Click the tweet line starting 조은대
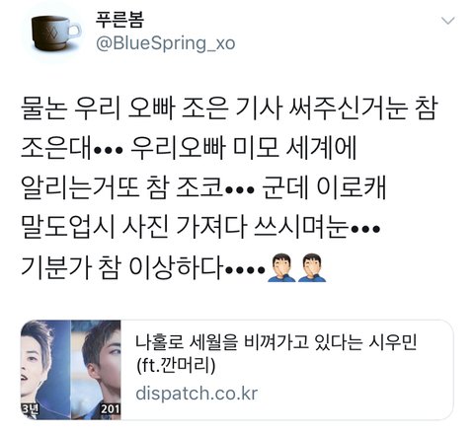 click(189, 148)
